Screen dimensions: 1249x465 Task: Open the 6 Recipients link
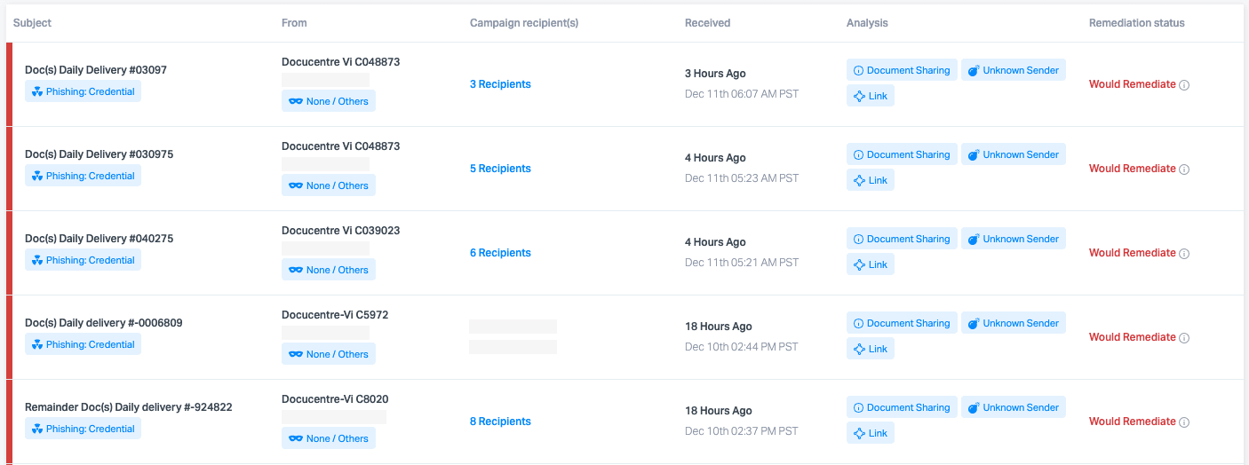[500, 253]
